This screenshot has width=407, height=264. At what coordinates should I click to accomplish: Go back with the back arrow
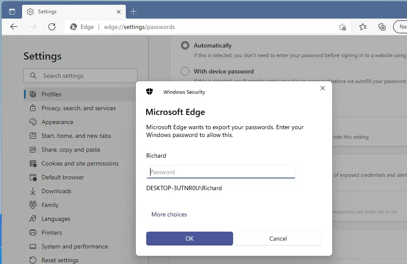(x=14, y=27)
